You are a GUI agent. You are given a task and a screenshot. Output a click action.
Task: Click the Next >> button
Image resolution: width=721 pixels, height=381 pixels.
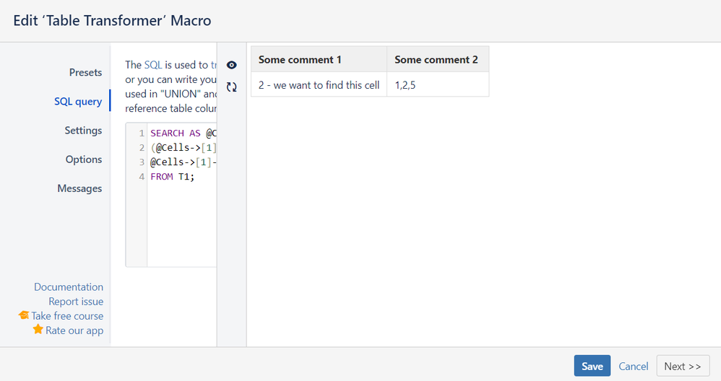683,366
